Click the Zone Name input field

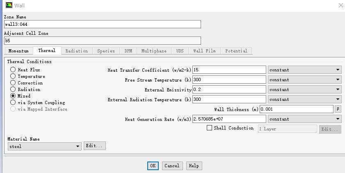[103, 24]
